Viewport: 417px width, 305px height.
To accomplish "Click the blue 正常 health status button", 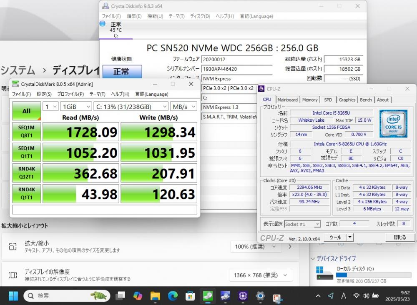I will [122, 71].
